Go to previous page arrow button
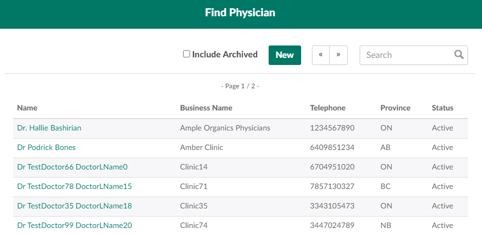The image size is (482, 235). [x=321, y=55]
